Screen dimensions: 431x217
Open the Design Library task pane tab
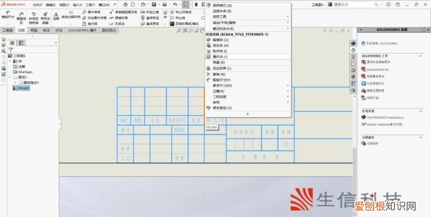pyautogui.click(x=353, y=57)
